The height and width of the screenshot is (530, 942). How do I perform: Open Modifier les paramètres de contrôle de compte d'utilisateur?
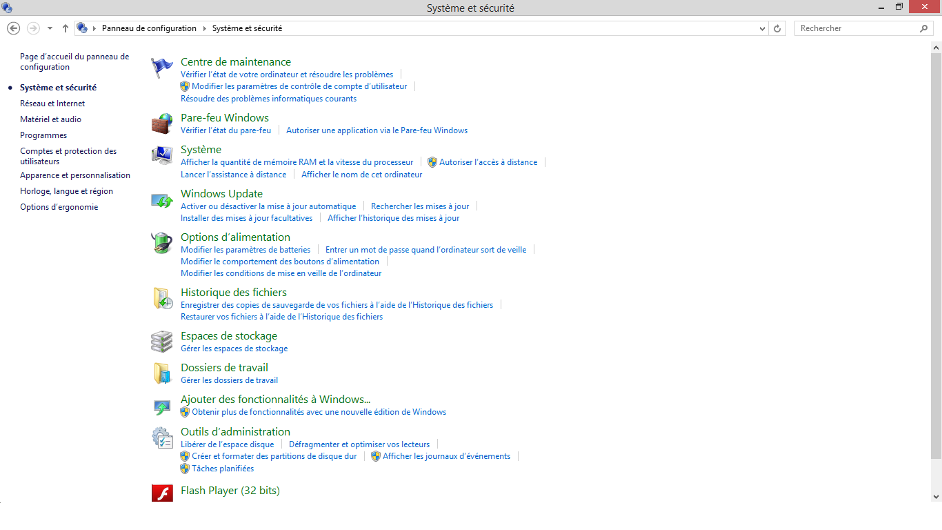pos(299,86)
